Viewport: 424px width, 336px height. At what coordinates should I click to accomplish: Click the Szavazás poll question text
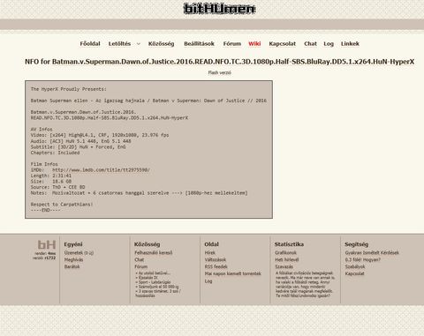coord(305,284)
